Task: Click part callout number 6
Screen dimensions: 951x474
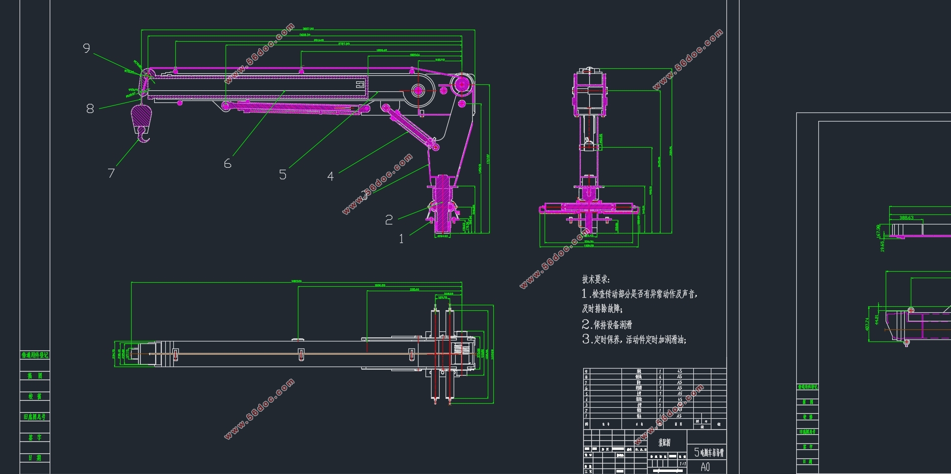Action: [228, 163]
